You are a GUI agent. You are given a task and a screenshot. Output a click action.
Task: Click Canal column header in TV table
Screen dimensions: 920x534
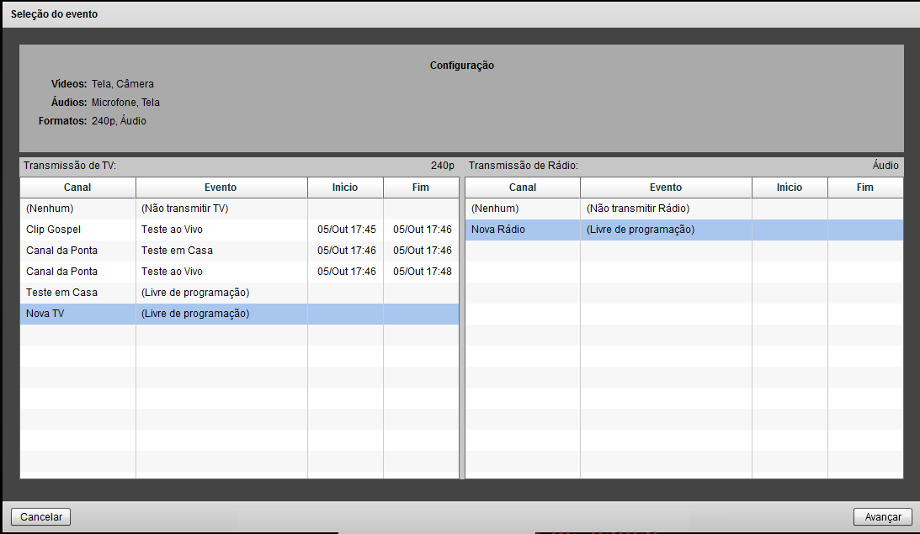77,188
